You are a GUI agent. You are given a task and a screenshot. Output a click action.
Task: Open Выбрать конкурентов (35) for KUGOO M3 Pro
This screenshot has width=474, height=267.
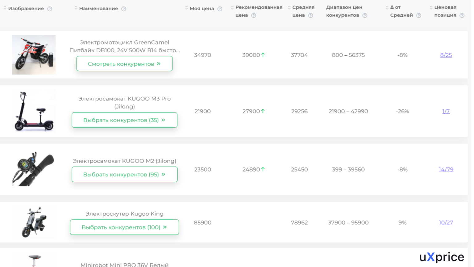(124, 120)
